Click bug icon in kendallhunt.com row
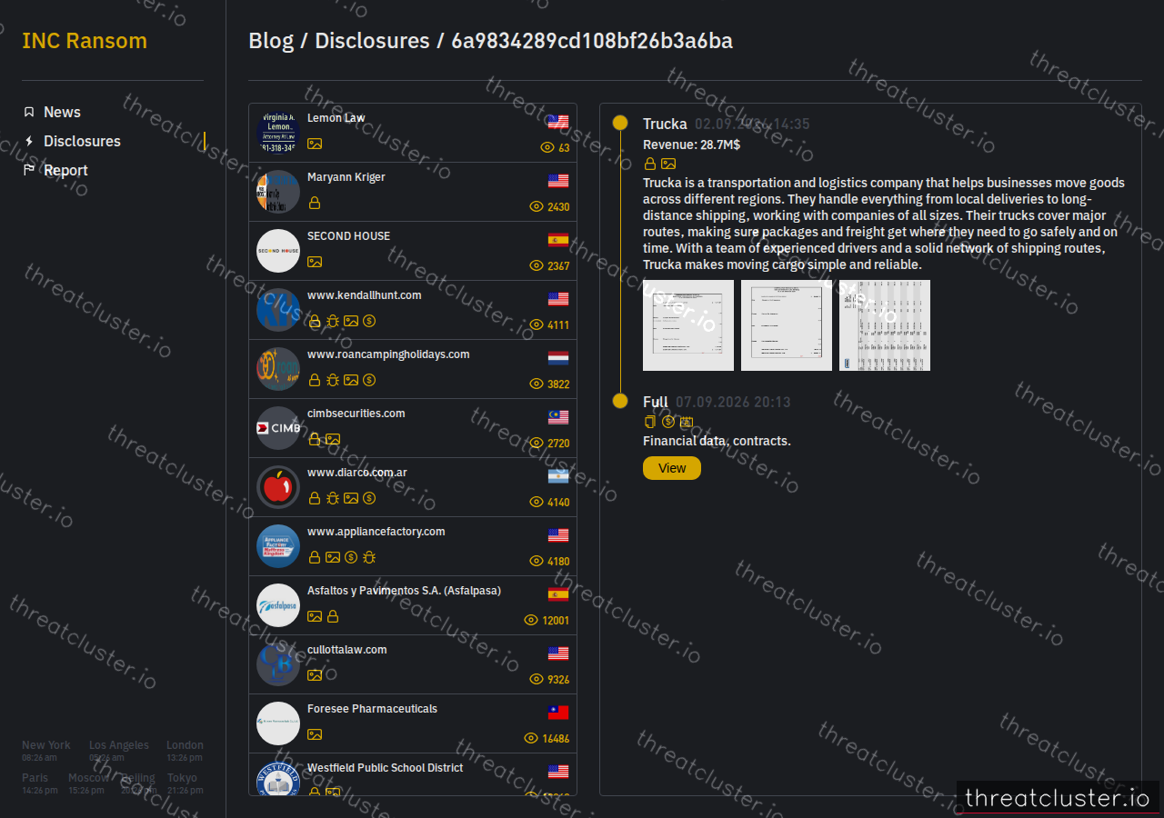Viewport: 1164px width, 818px height. coord(333,321)
